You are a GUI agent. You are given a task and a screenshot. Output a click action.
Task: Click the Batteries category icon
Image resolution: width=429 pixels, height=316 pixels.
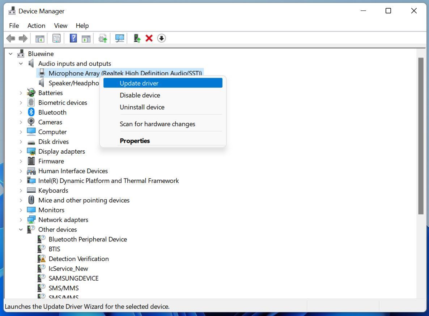pyautogui.click(x=31, y=93)
